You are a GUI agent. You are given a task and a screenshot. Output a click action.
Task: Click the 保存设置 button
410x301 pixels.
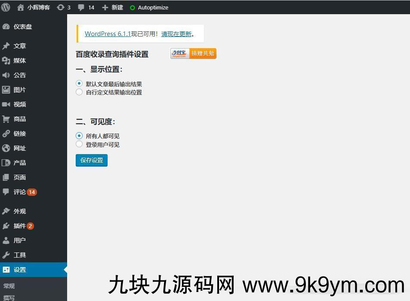(x=92, y=160)
